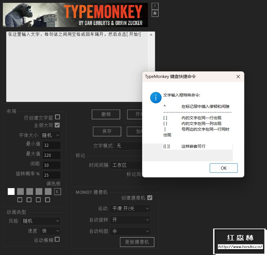Open the 速度 dropdown set to 快
The width and height of the screenshot is (267, 255).
50,231
